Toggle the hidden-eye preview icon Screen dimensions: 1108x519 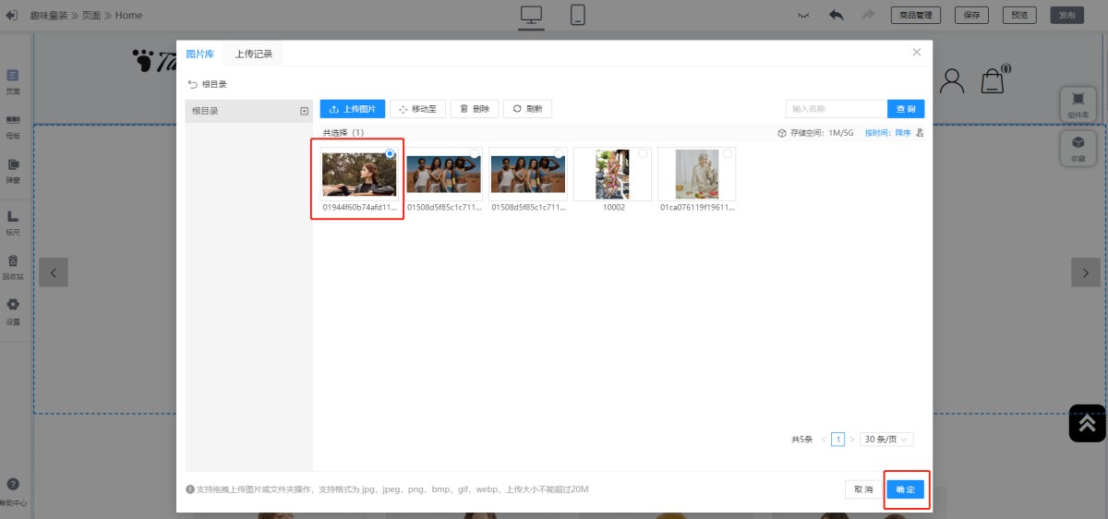804,15
